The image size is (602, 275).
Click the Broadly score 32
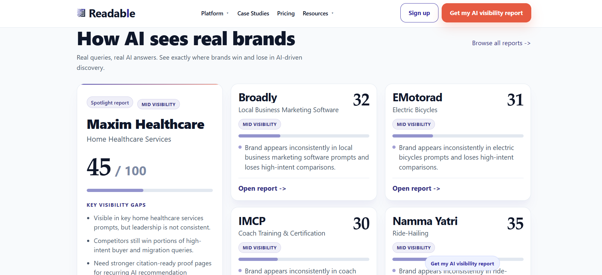[x=361, y=100]
